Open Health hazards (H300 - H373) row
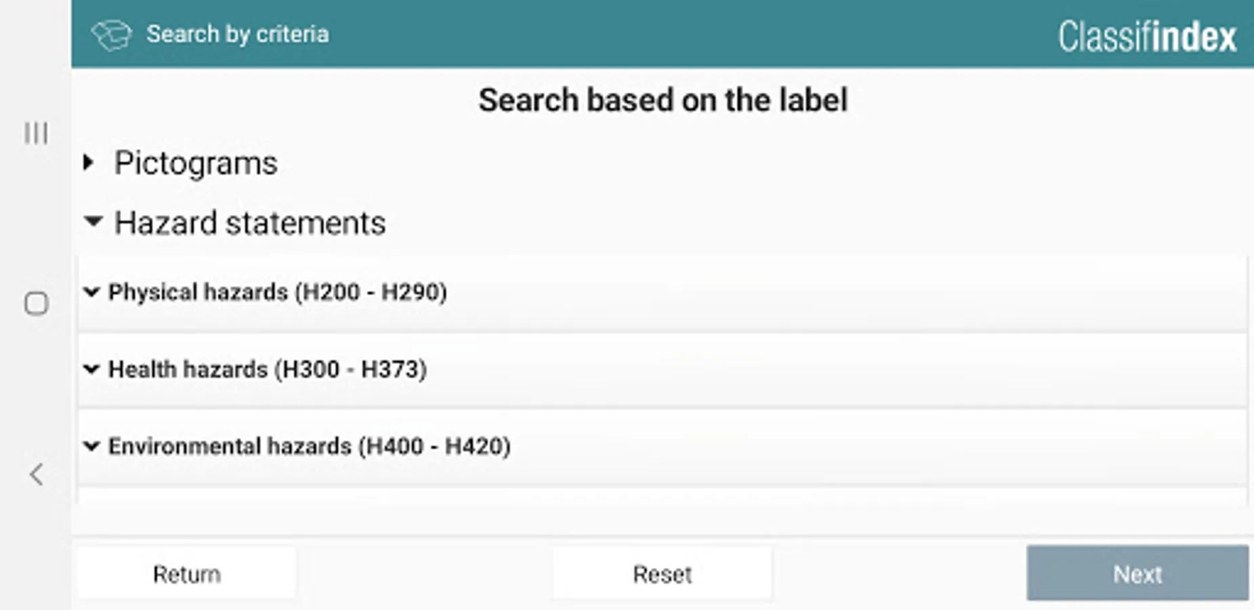 268,369
